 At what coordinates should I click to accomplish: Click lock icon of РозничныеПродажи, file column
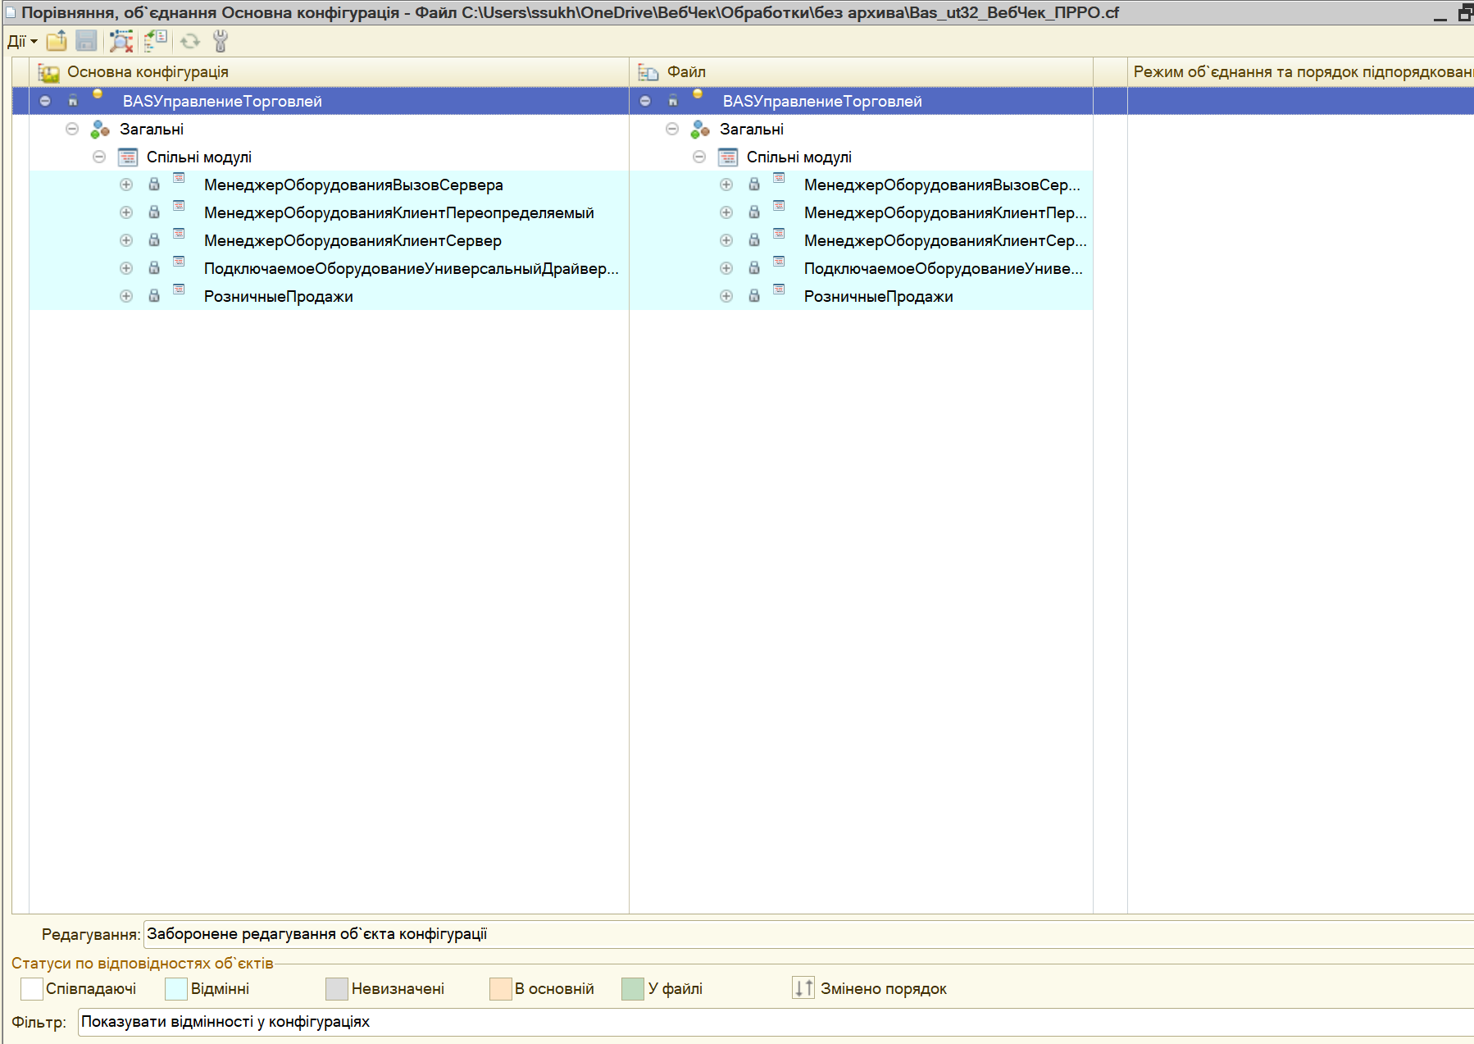click(x=754, y=296)
